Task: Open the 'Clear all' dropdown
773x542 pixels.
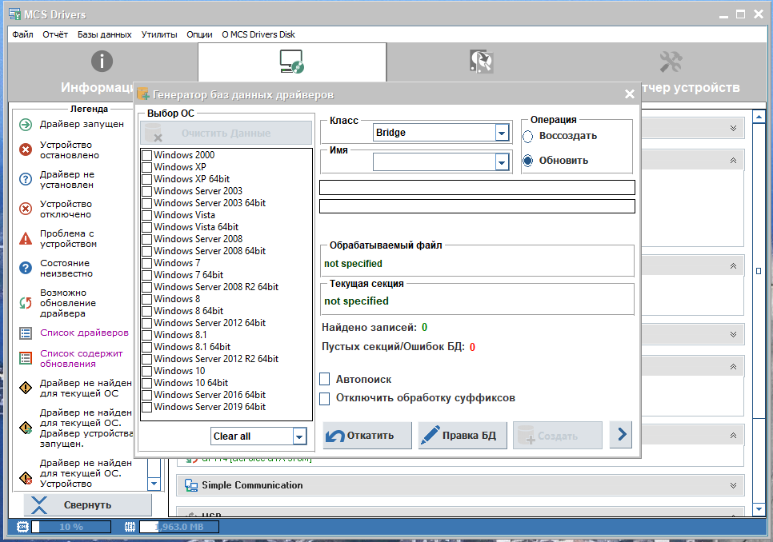Action: click(299, 436)
